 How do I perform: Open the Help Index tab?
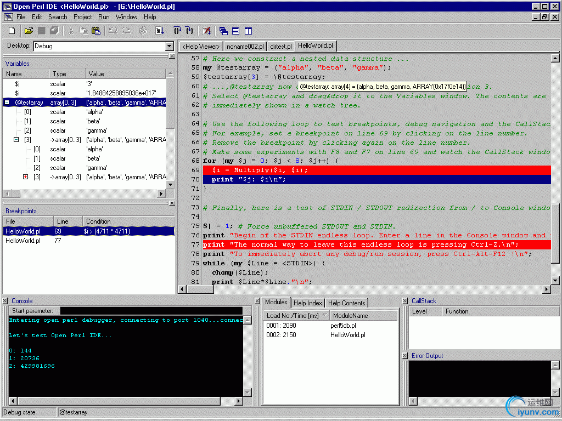[307, 303]
